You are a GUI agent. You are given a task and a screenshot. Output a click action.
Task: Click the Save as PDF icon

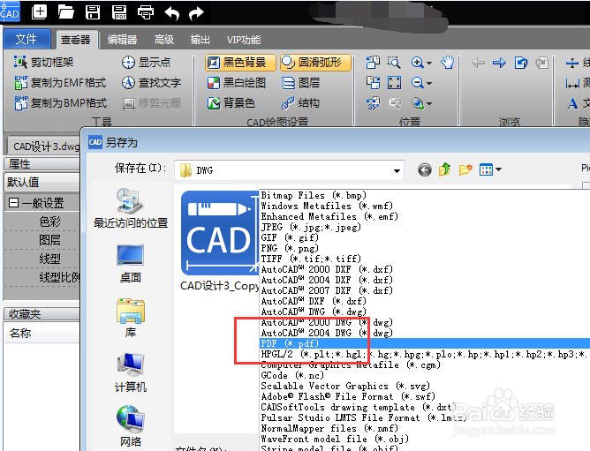pos(119,12)
